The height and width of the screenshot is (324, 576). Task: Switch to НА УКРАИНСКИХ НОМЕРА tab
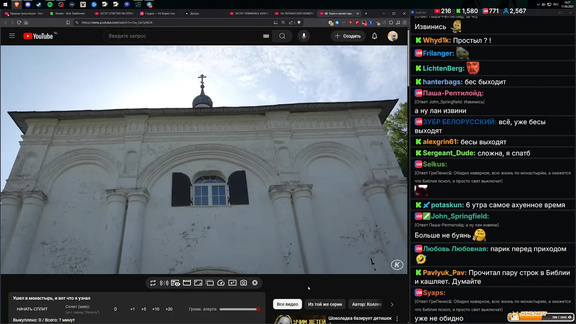coord(294,13)
